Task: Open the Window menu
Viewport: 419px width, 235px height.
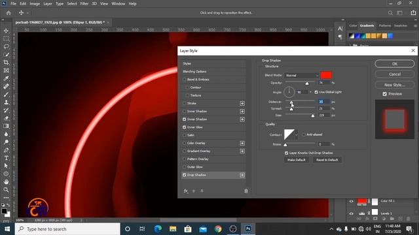Action: click(118, 4)
